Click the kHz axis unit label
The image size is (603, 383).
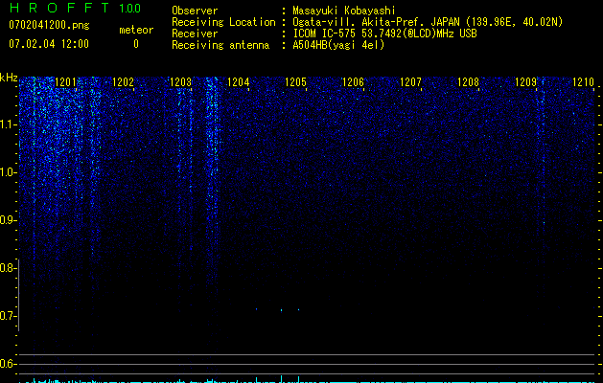pyautogui.click(x=9, y=78)
